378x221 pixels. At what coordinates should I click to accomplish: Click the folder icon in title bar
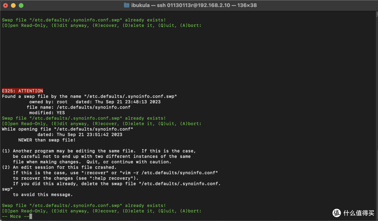click(x=127, y=5)
